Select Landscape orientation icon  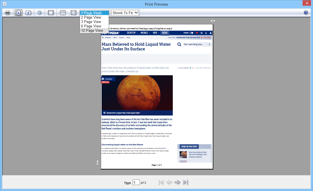[x=28, y=13]
